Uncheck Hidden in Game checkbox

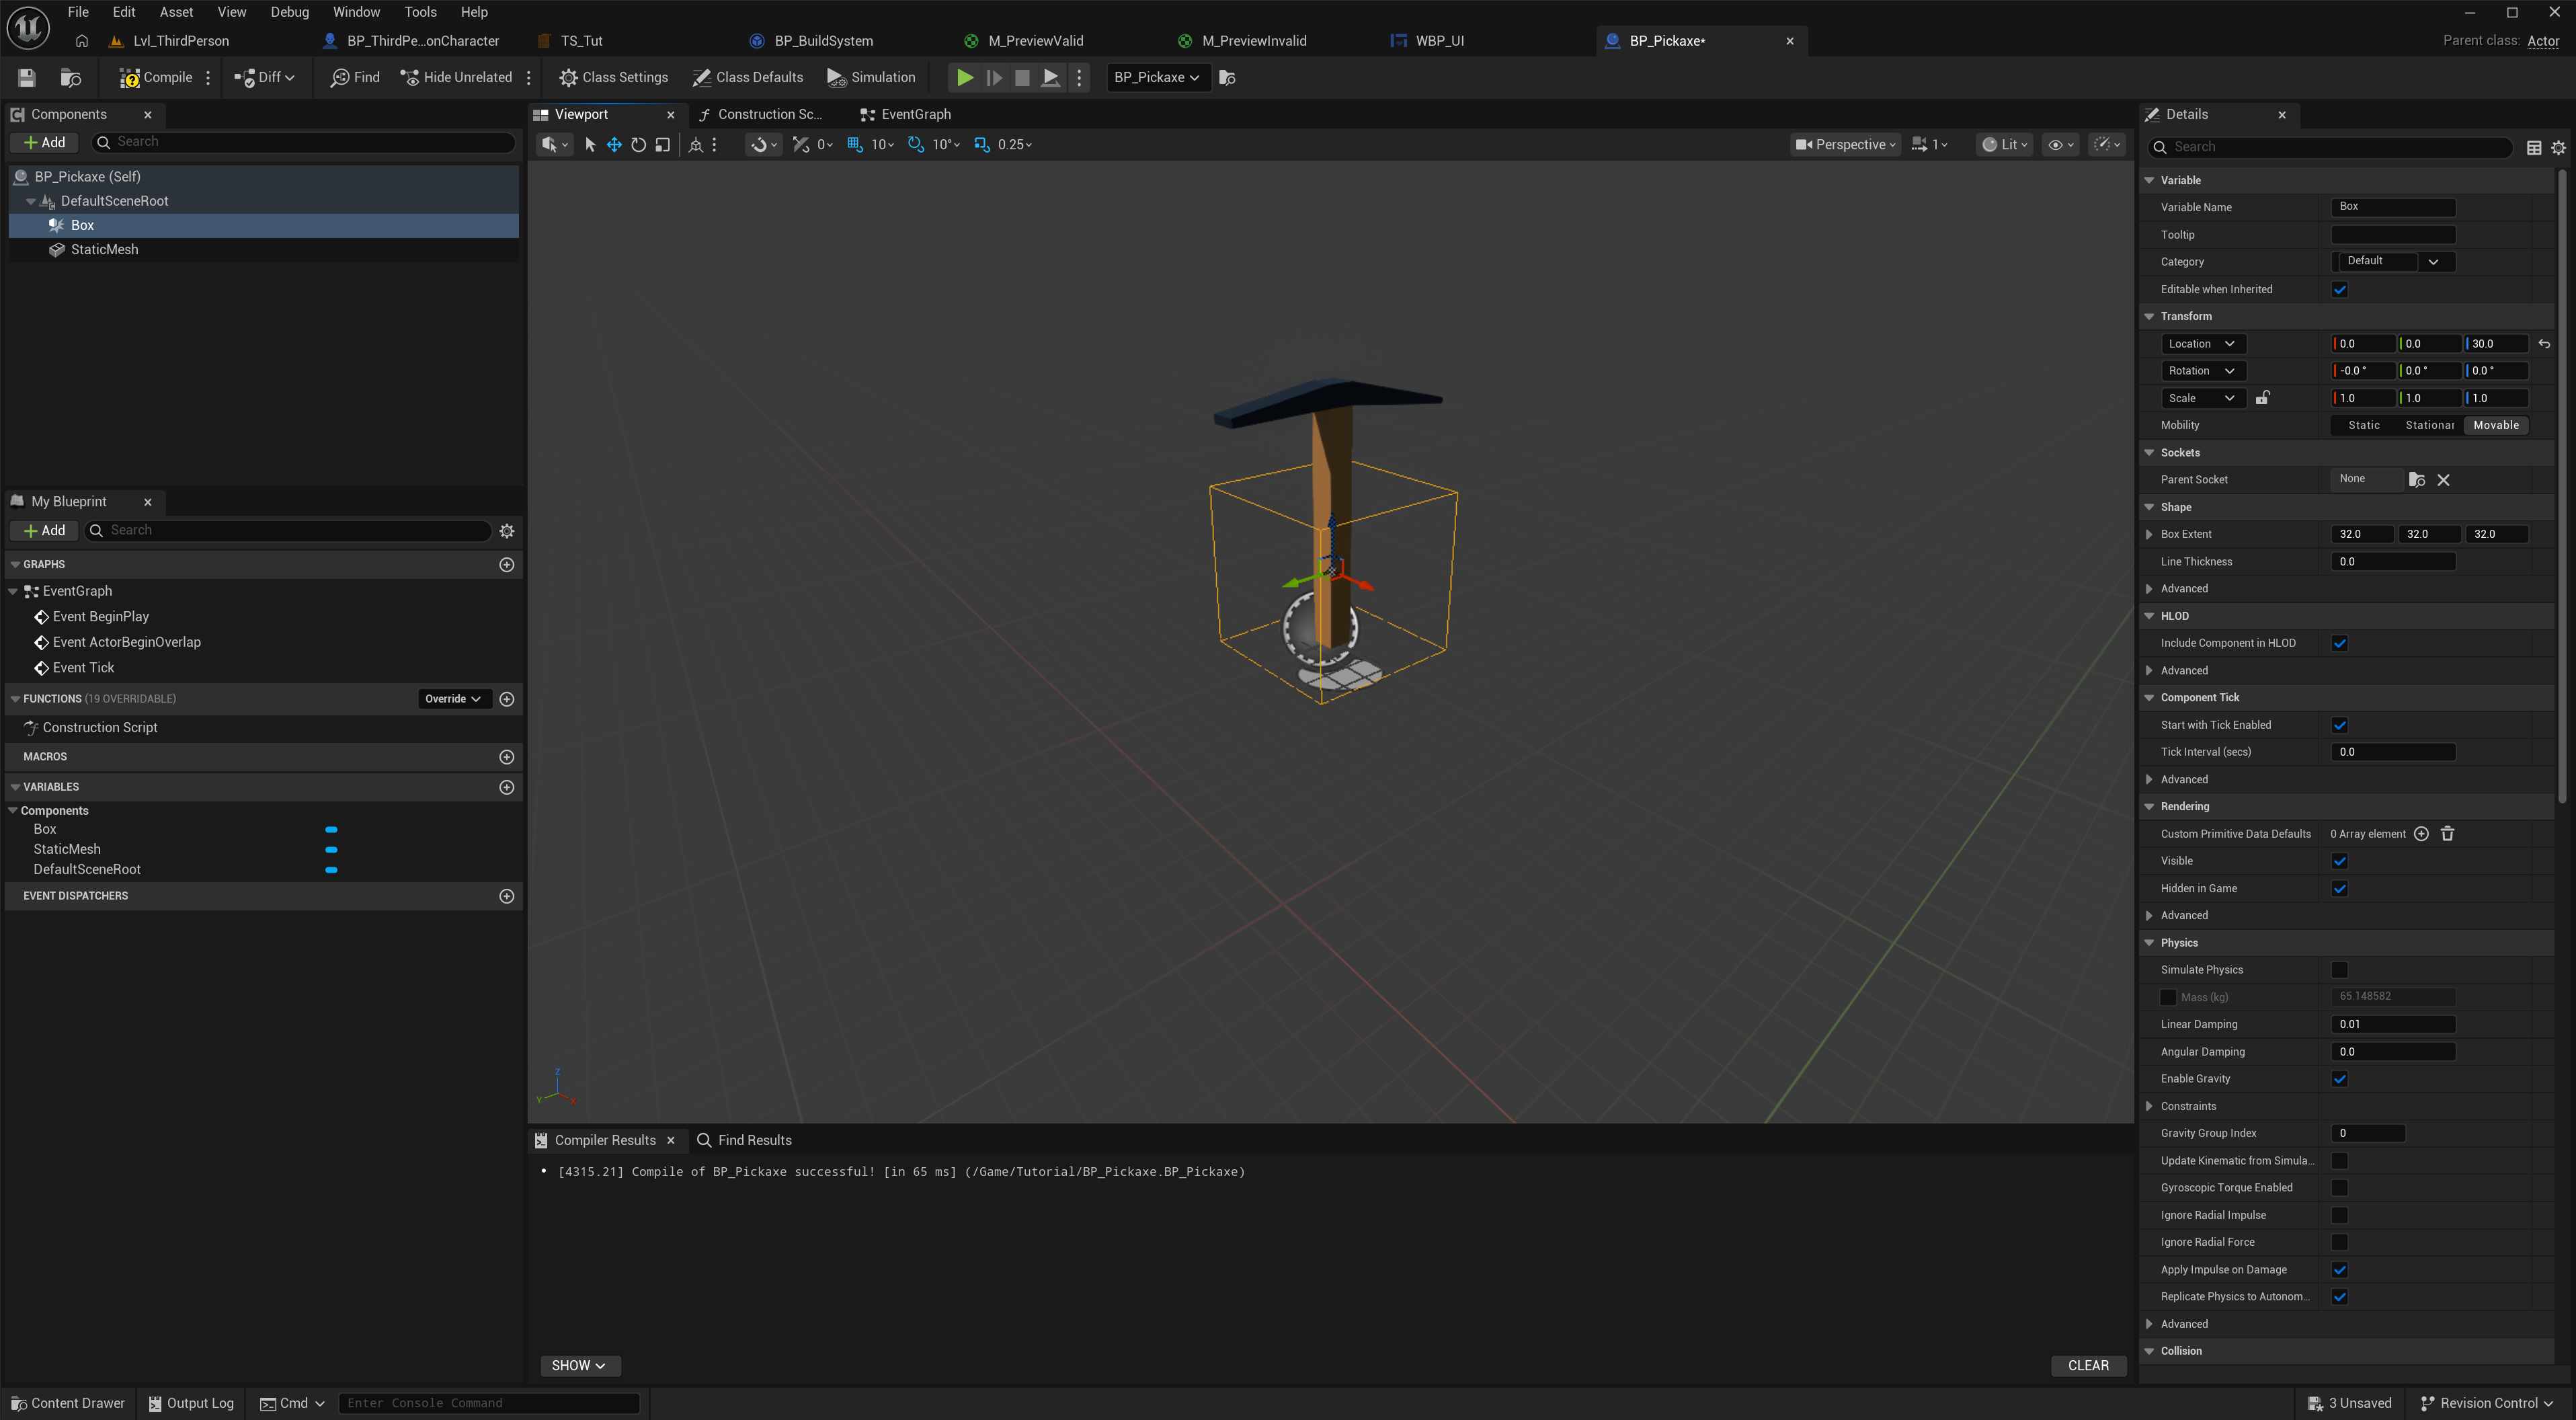click(2339, 888)
